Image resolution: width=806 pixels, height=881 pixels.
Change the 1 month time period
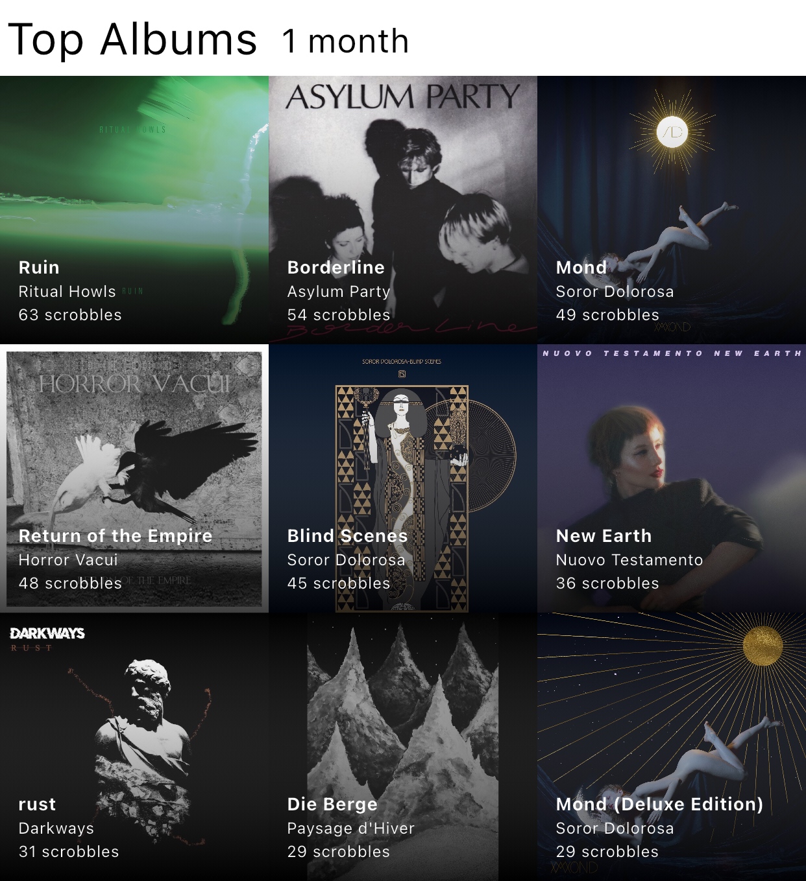[x=345, y=41]
